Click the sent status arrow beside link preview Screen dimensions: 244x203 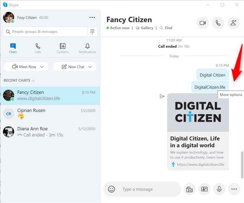[162, 96]
